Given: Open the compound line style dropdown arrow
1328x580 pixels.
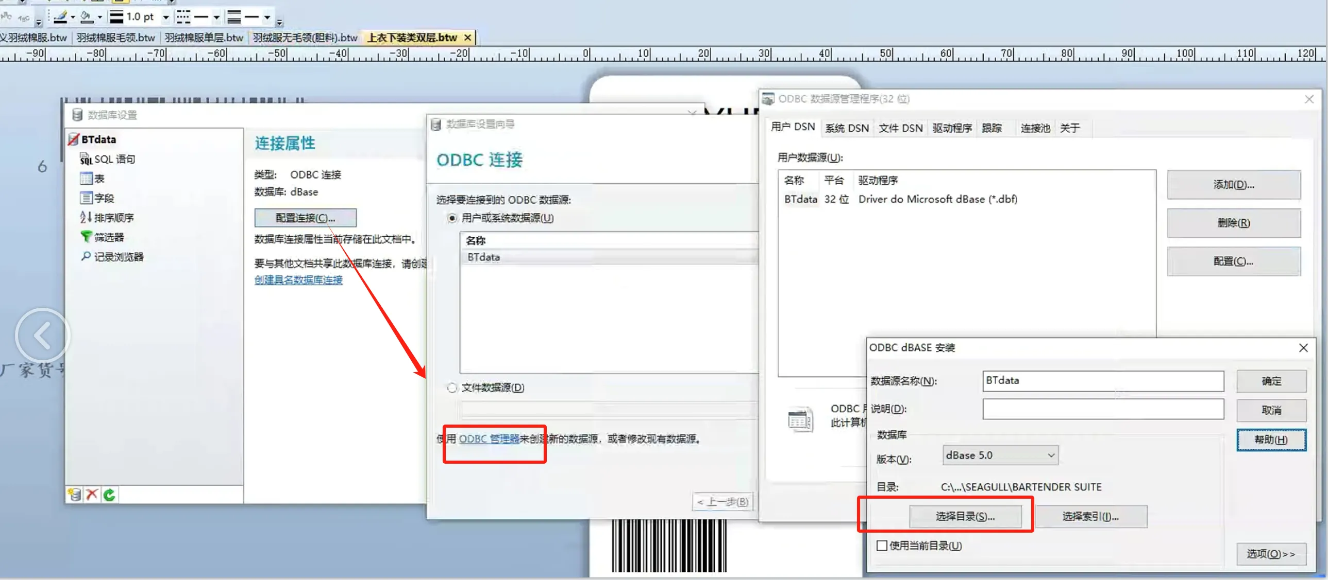Looking at the screenshot, I should click(x=267, y=17).
